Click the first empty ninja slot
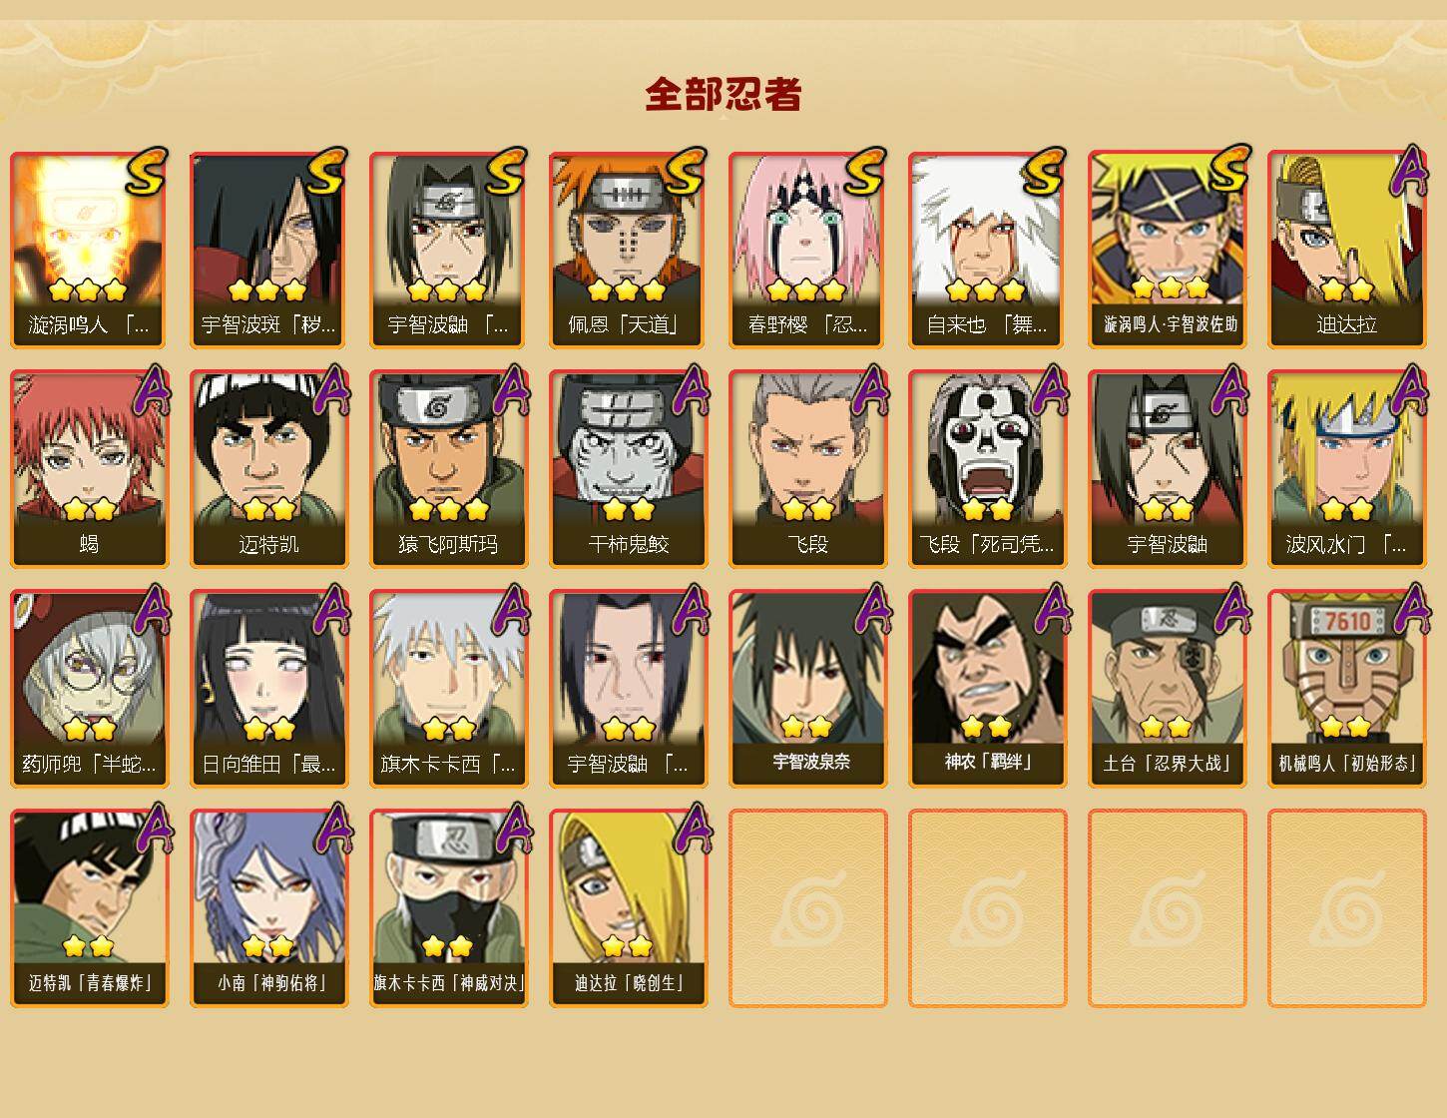The height and width of the screenshot is (1118, 1447). click(807, 908)
